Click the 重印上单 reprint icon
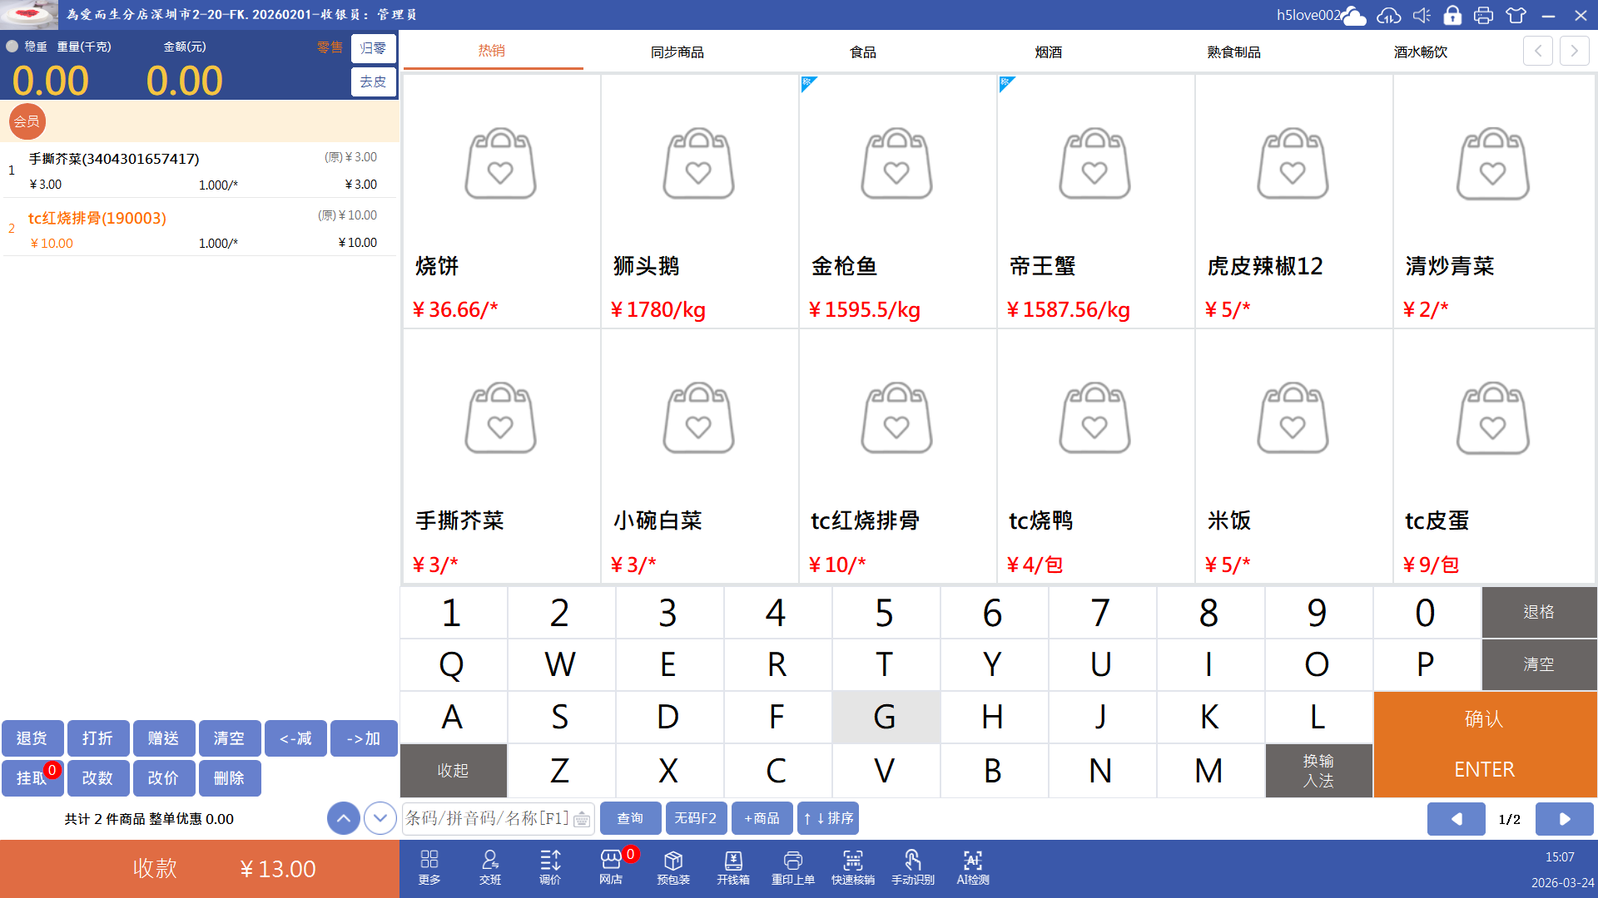Screen dimensions: 1598x898 [x=792, y=867]
